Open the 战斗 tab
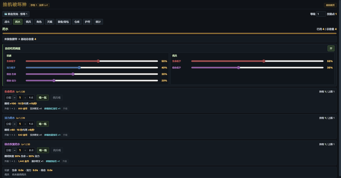 coord(7,22)
